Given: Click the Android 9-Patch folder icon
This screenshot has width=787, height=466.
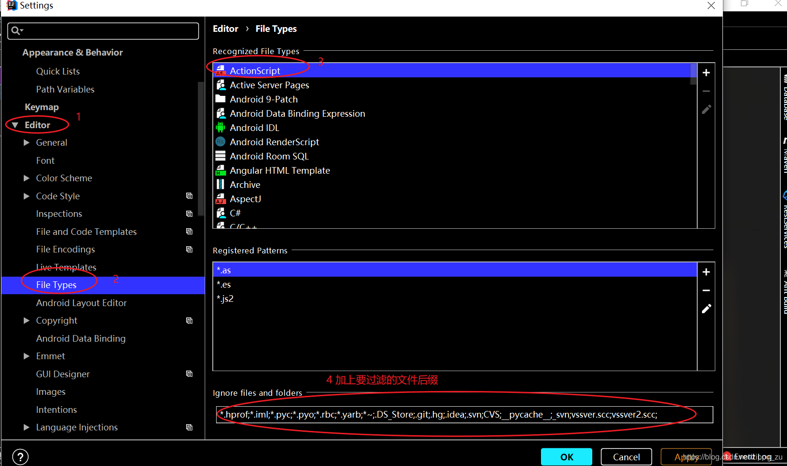Looking at the screenshot, I should 220,99.
